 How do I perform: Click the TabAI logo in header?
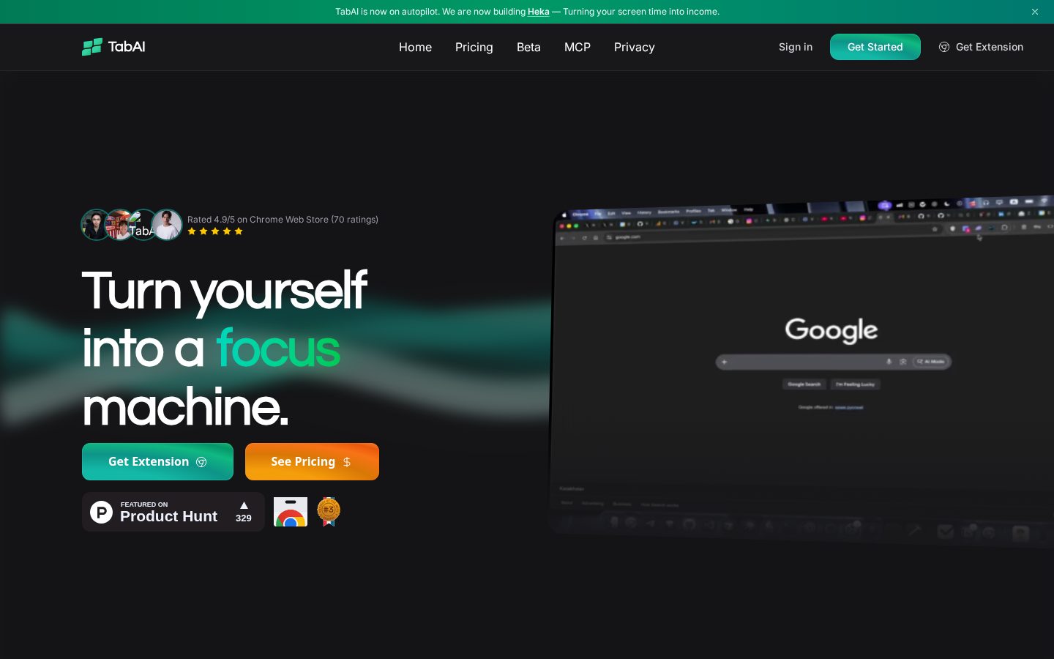click(x=113, y=47)
